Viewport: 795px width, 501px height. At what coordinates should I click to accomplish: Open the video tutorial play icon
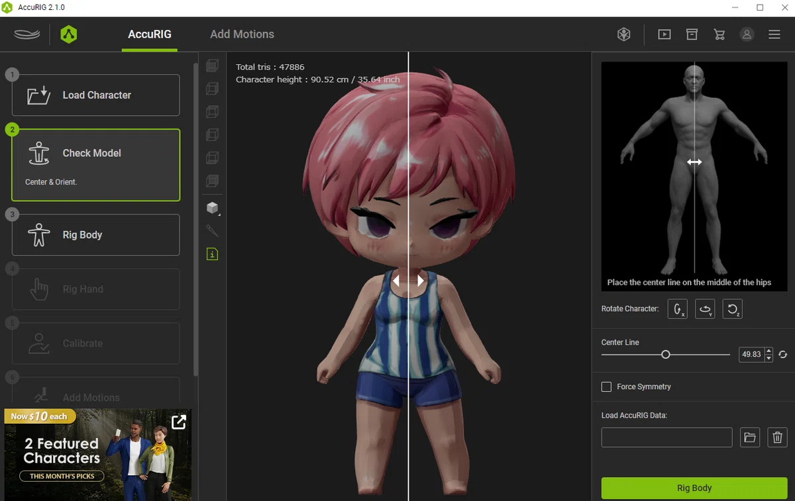[x=664, y=34]
